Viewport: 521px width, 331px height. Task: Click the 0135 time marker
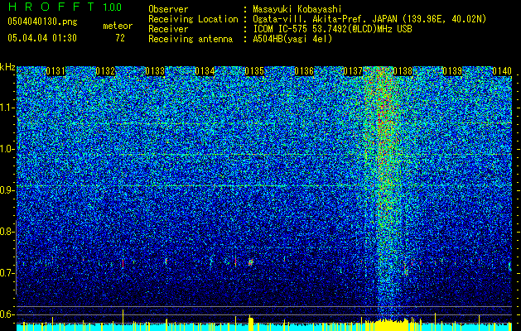(254, 71)
